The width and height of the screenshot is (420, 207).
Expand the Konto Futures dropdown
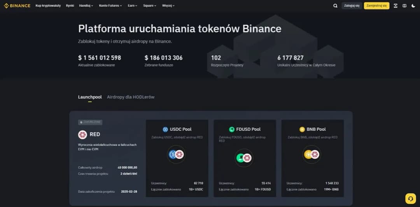pyautogui.click(x=110, y=6)
